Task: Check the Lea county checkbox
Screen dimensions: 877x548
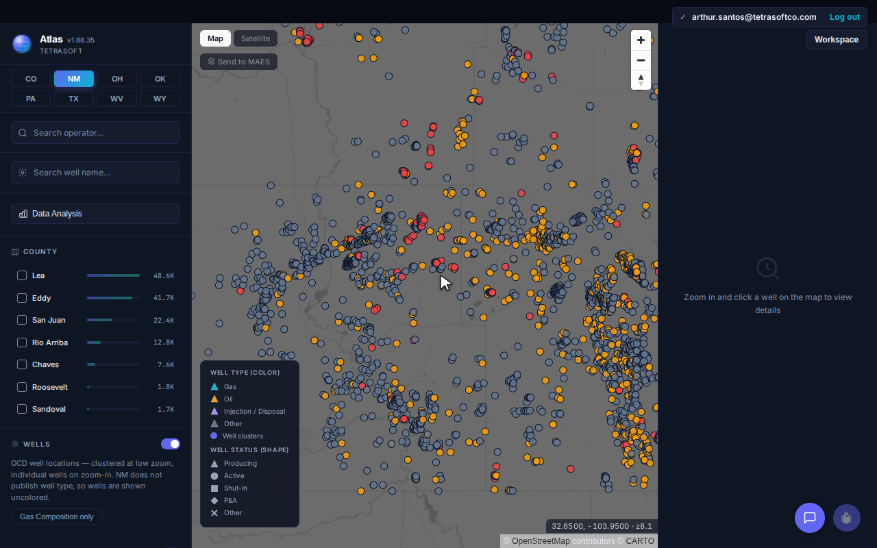Action: [22, 275]
